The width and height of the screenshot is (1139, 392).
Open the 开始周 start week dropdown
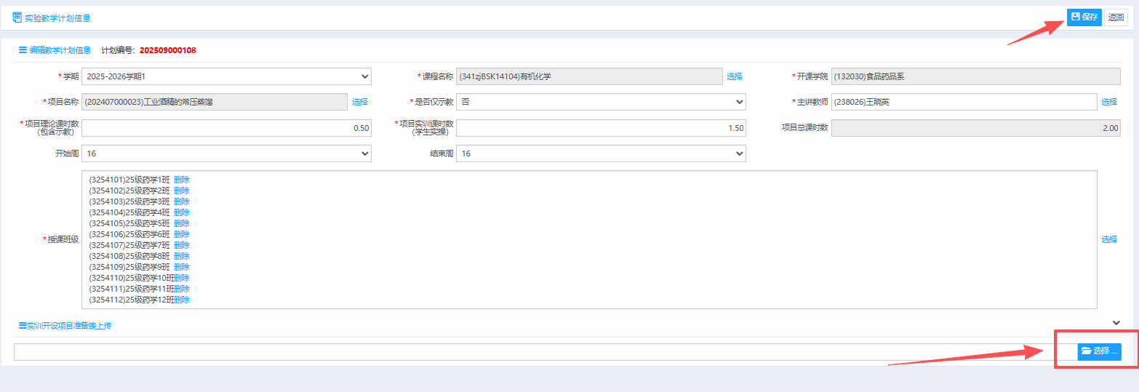click(x=226, y=153)
